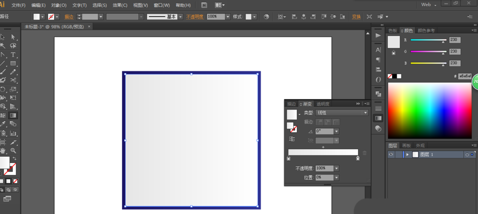Open the 效果(C) menu
478x214 pixels.
click(x=120, y=5)
